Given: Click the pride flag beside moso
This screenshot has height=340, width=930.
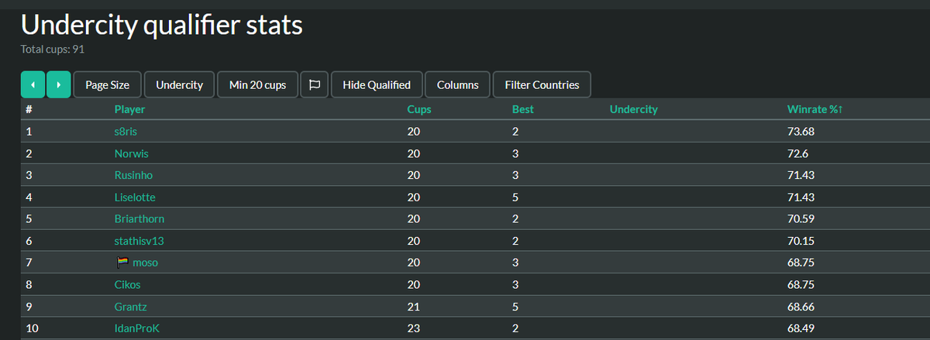Looking at the screenshot, I should pyautogui.click(x=122, y=263).
